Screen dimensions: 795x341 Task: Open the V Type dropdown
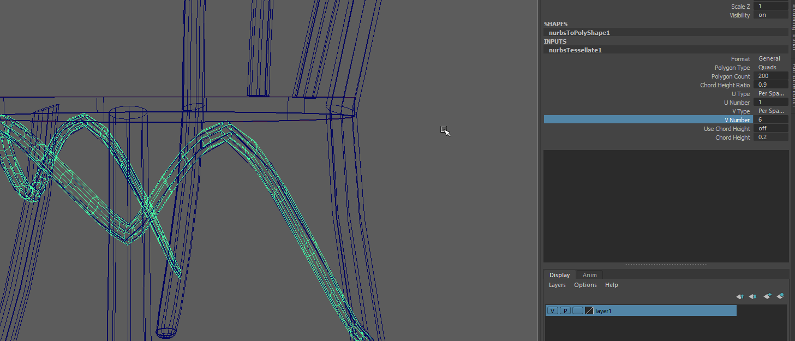pyautogui.click(x=770, y=111)
